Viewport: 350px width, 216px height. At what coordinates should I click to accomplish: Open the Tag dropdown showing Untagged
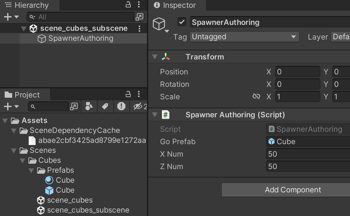point(245,37)
